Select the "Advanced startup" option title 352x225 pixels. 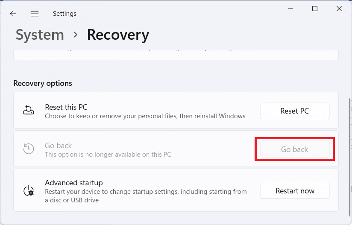74,183
